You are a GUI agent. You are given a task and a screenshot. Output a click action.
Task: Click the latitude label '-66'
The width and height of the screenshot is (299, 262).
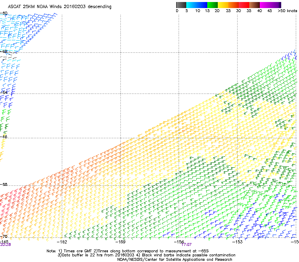point(4,137)
